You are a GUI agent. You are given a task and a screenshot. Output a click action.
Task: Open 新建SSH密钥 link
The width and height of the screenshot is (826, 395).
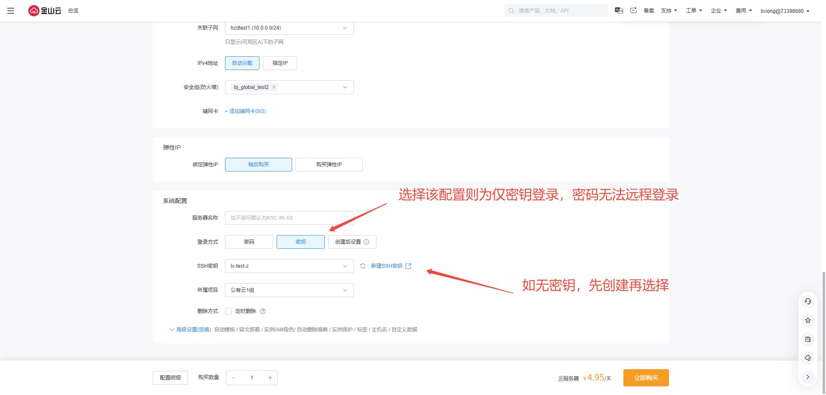click(x=391, y=266)
